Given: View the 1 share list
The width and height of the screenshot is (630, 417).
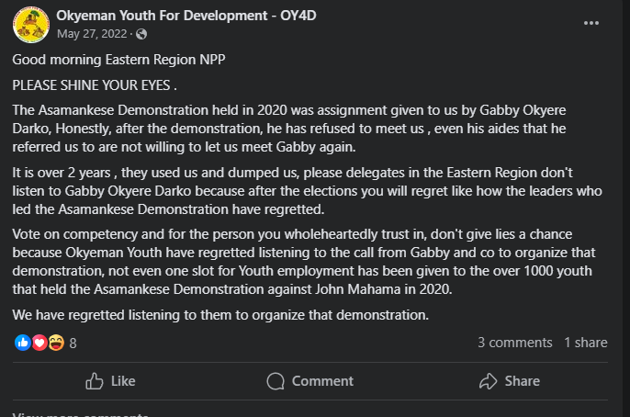Looking at the screenshot, I should 585,343.
